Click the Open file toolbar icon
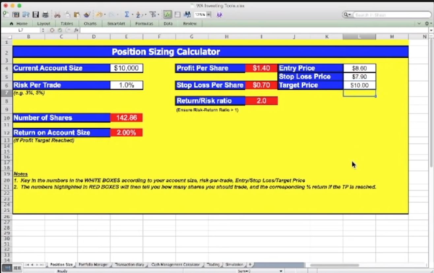434x273 pixels. (x=26, y=15)
